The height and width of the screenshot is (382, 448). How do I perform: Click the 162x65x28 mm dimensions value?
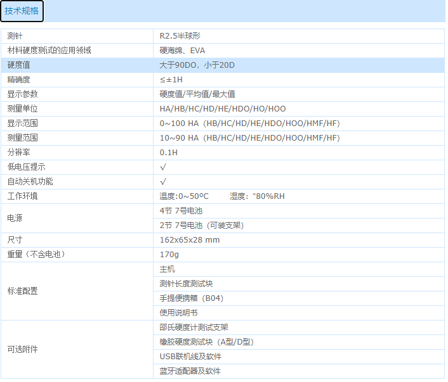[x=190, y=240]
